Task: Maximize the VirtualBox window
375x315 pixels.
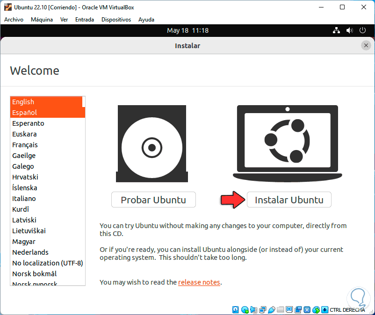Action: (x=342, y=7)
